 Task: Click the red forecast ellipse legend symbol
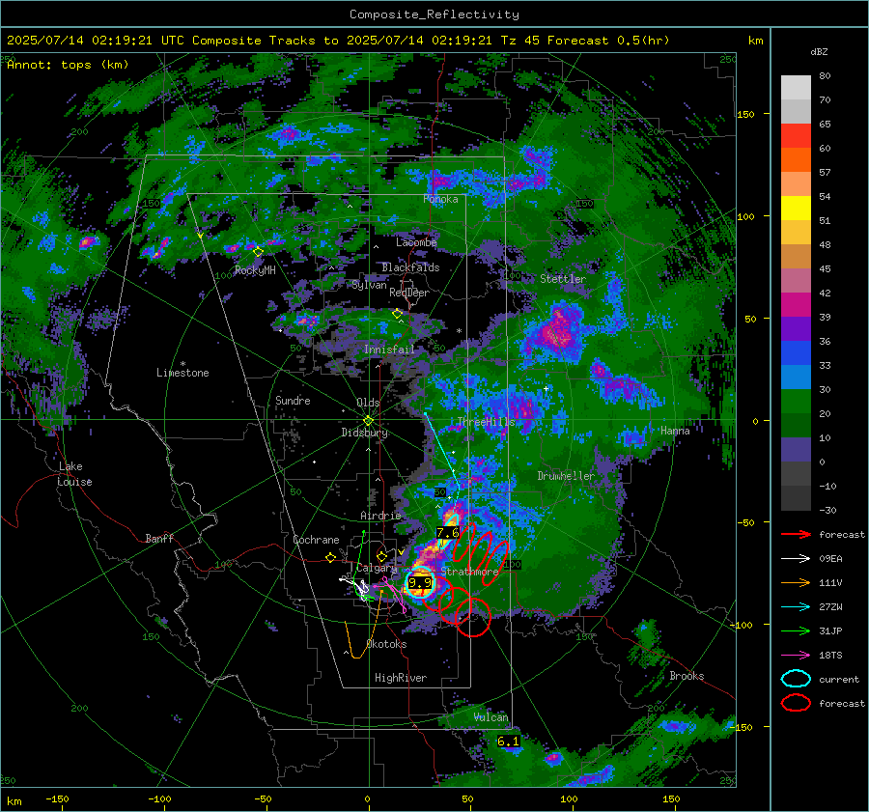coord(796,703)
